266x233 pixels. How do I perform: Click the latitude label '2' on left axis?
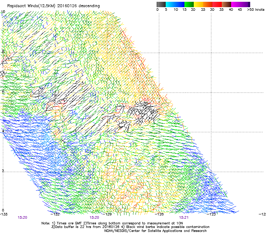click(3, 171)
